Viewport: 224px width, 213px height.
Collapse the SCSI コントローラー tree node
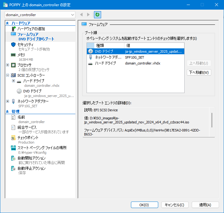click(x=8, y=75)
